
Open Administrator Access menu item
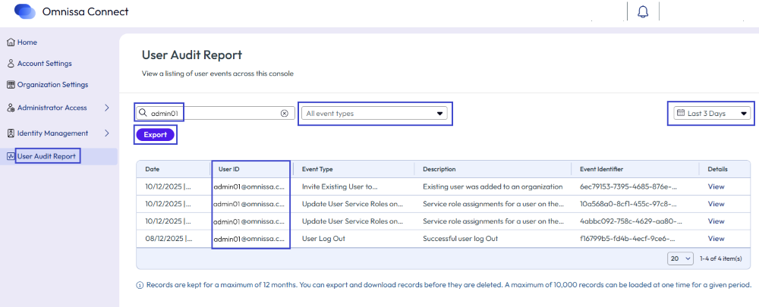click(52, 108)
